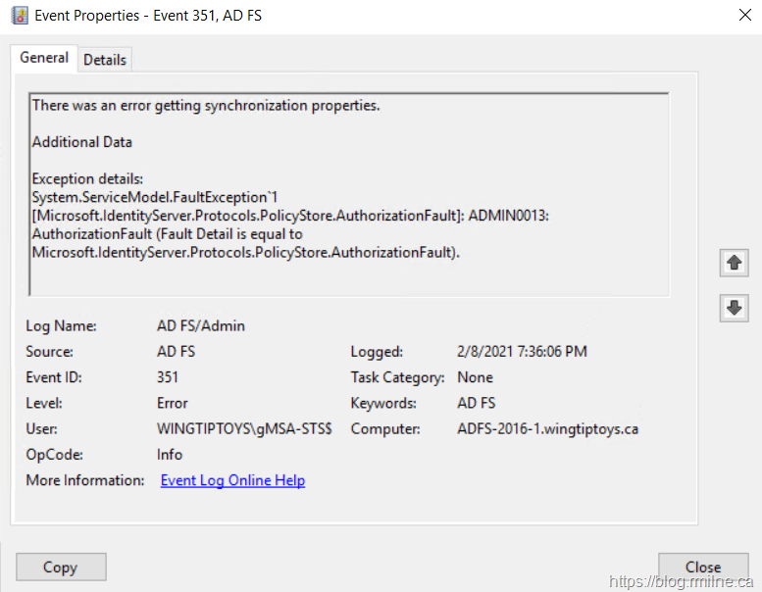Click the Task Category value None
762x592 pixels.
click(475, 377)
